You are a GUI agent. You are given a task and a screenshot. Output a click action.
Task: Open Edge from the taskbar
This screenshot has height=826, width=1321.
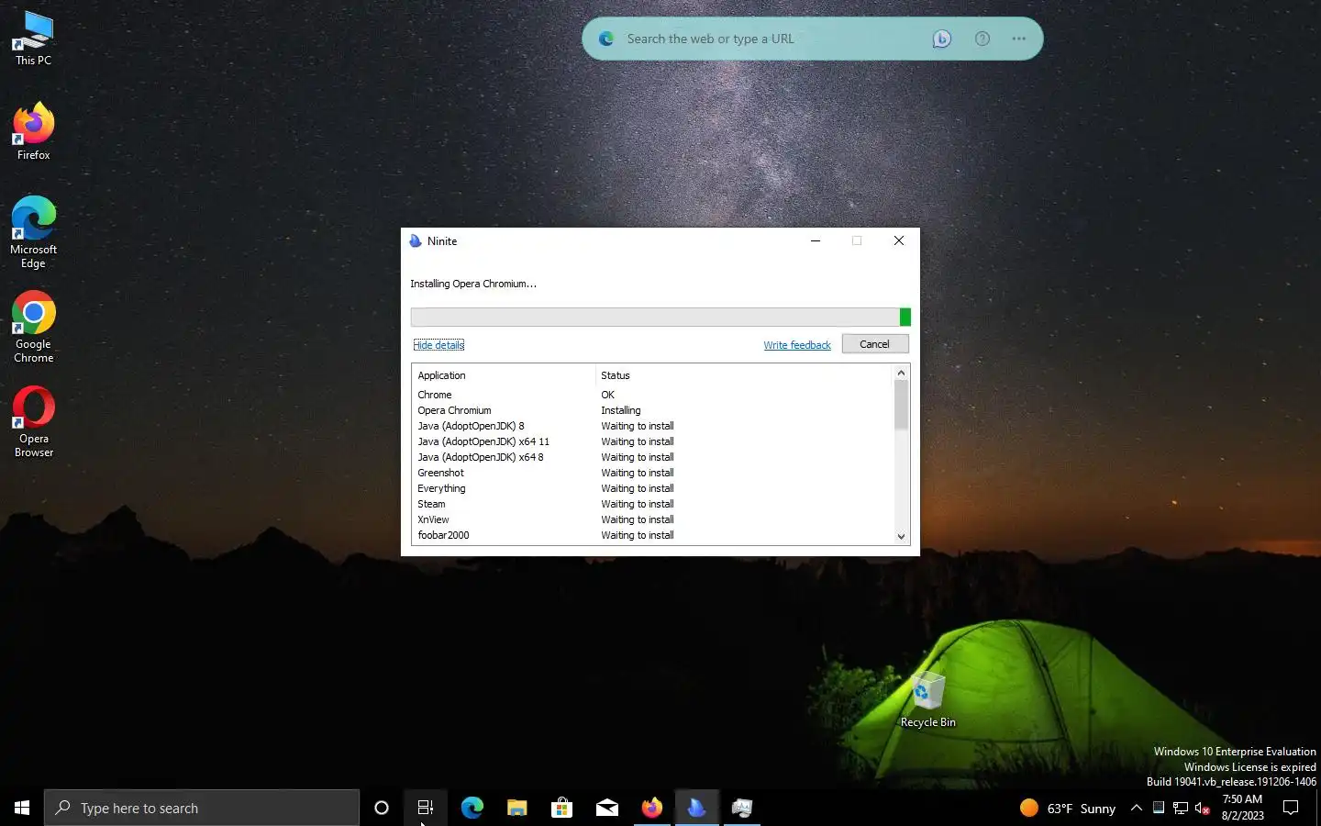coord(472,808)
